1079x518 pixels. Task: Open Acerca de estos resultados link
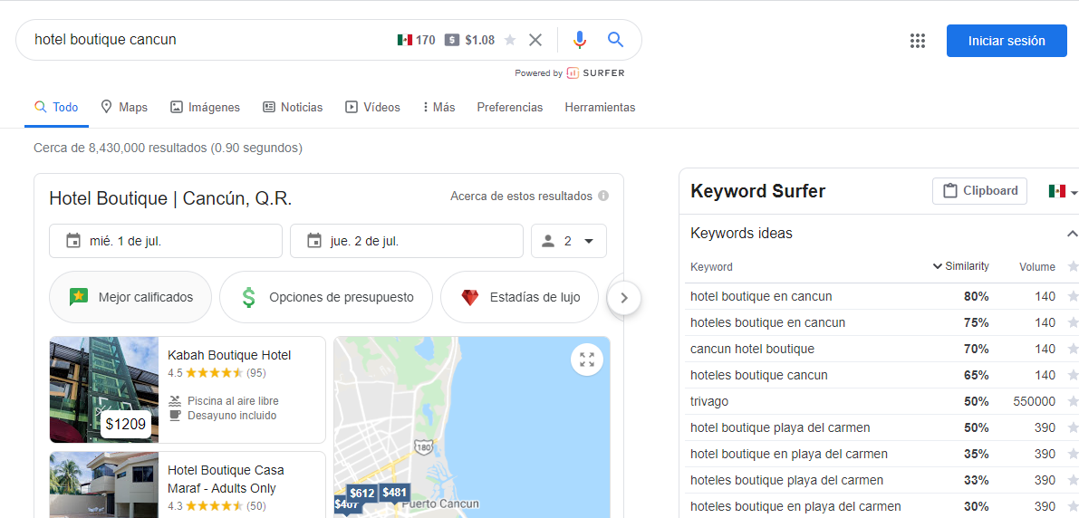pyautogui.click(x=521, y=196)
